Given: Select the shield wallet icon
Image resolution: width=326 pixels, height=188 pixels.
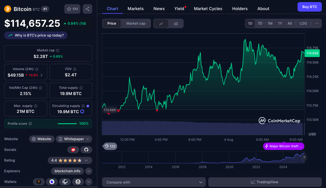Looking at the screenshot, I should click(x=52, y=182).
